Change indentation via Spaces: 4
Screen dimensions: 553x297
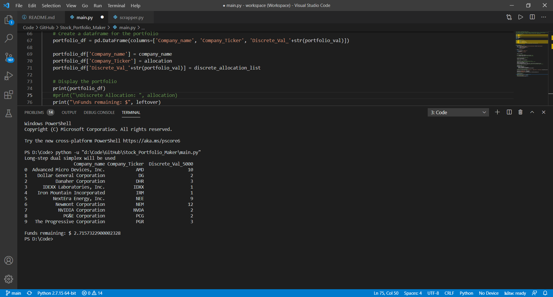[x=413, y=293]
